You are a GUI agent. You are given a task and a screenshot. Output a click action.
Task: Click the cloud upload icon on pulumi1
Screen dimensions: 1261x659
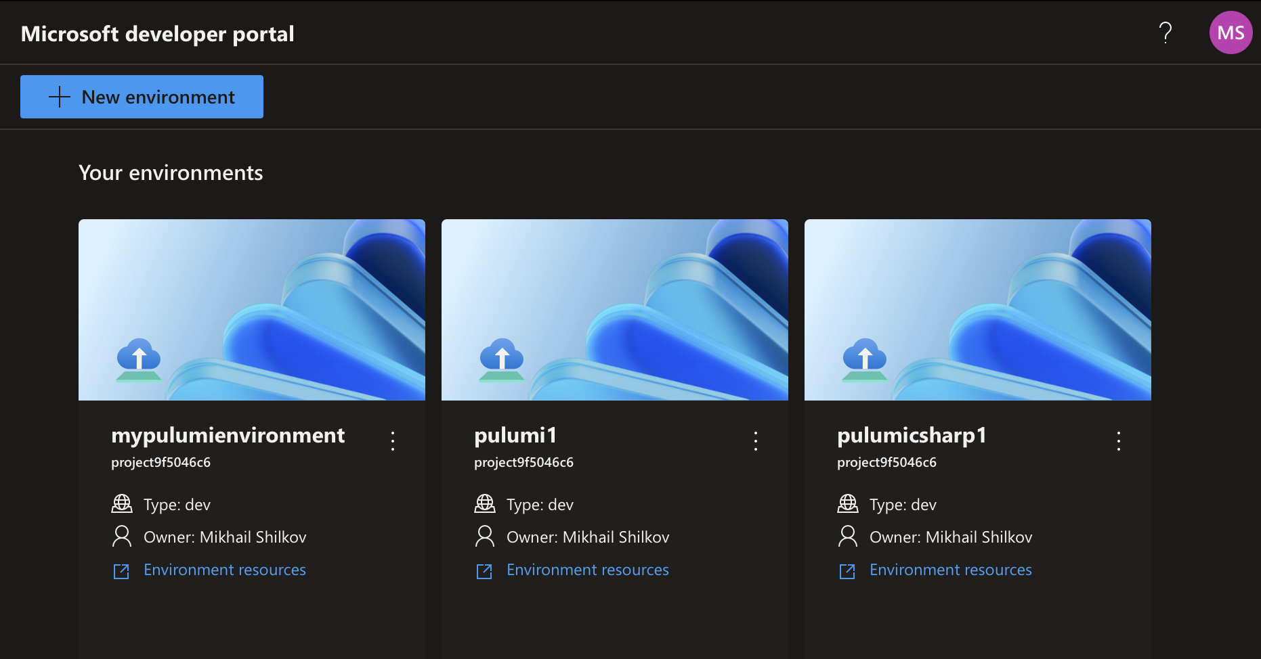[x=502, y=360]
